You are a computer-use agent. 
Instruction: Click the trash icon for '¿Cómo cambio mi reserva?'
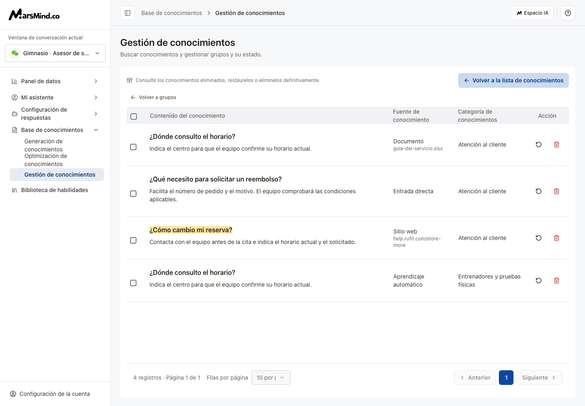(x=557, y=238)
